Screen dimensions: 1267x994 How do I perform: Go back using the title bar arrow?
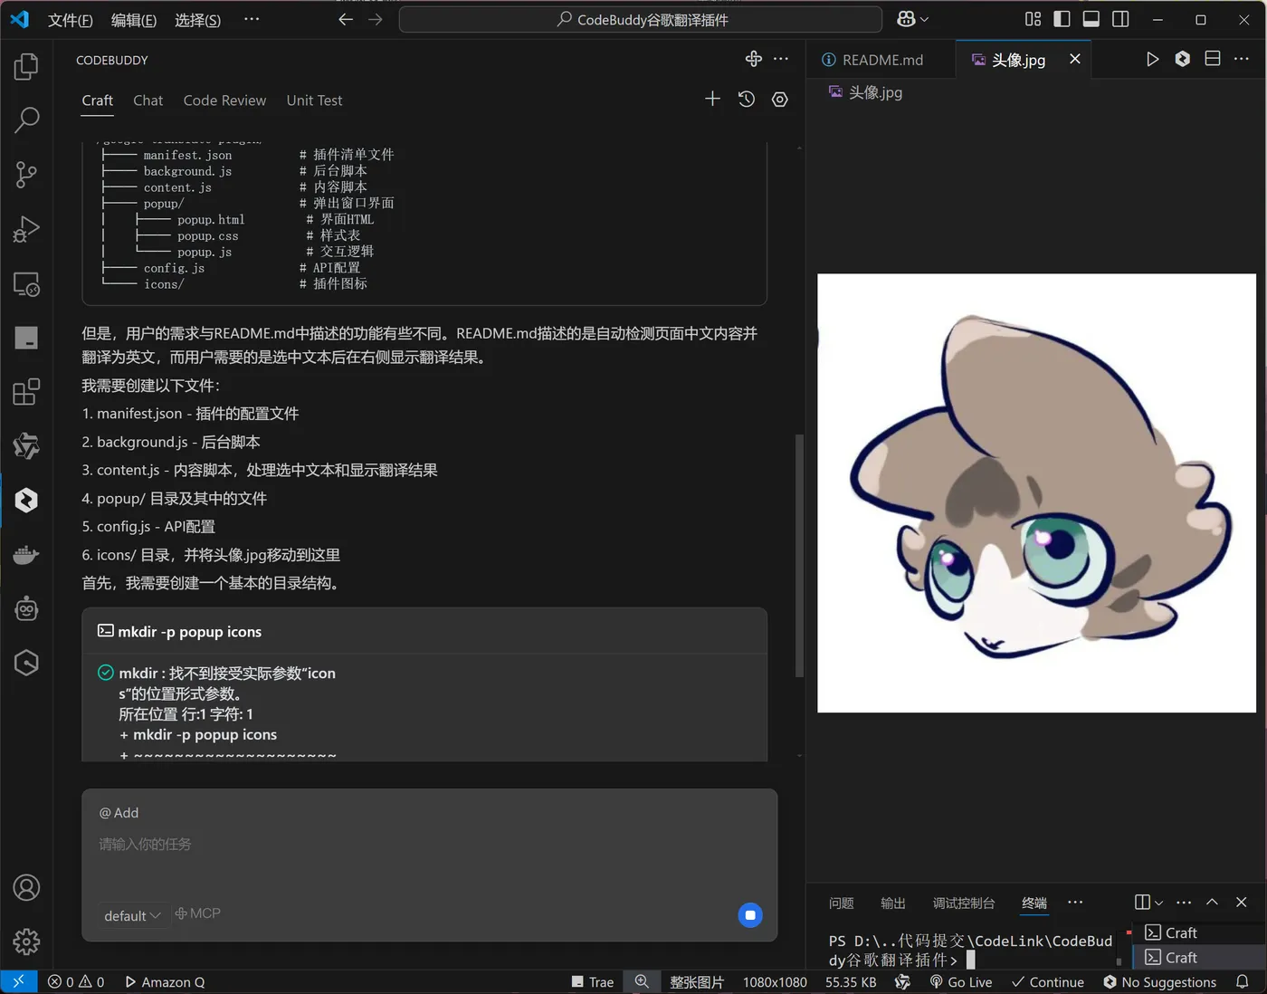click(x=346, y=19)
